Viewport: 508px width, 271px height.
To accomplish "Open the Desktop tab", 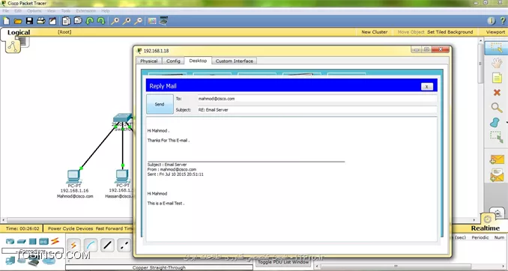I will pos(198,61).
